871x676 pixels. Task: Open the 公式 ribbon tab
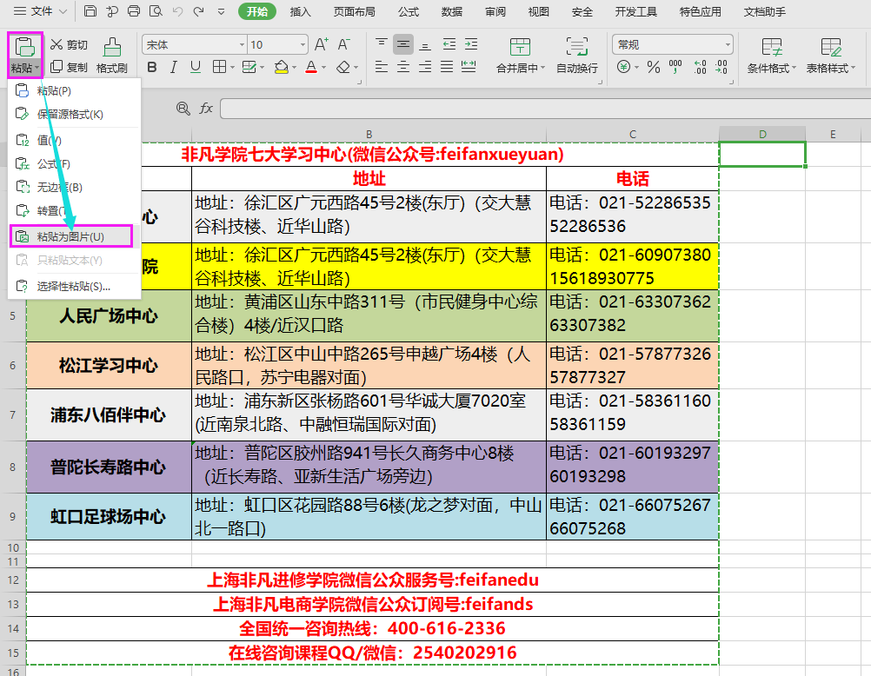tap(409, 11)
